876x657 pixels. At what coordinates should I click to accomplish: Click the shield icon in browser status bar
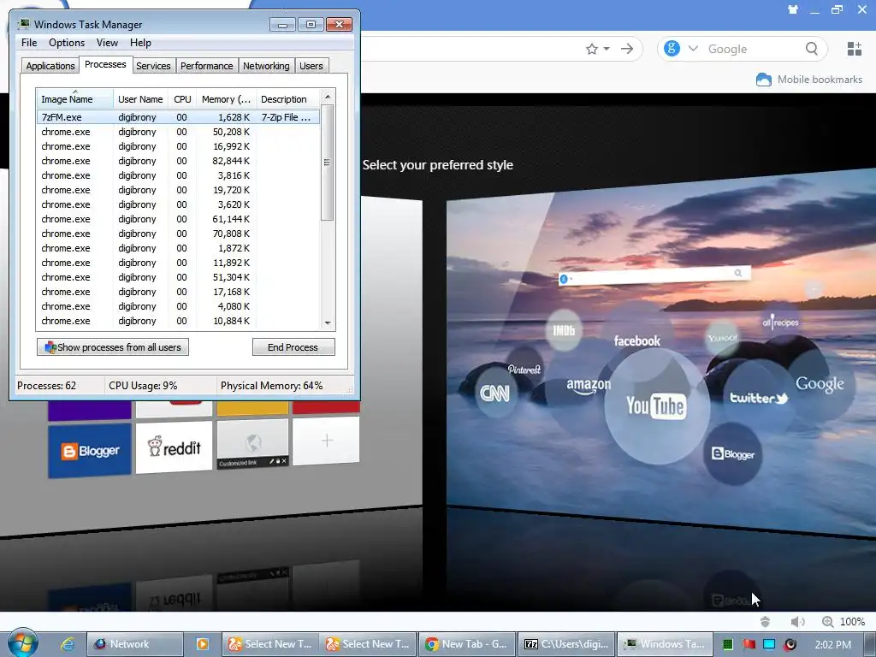tap(765, 621)
